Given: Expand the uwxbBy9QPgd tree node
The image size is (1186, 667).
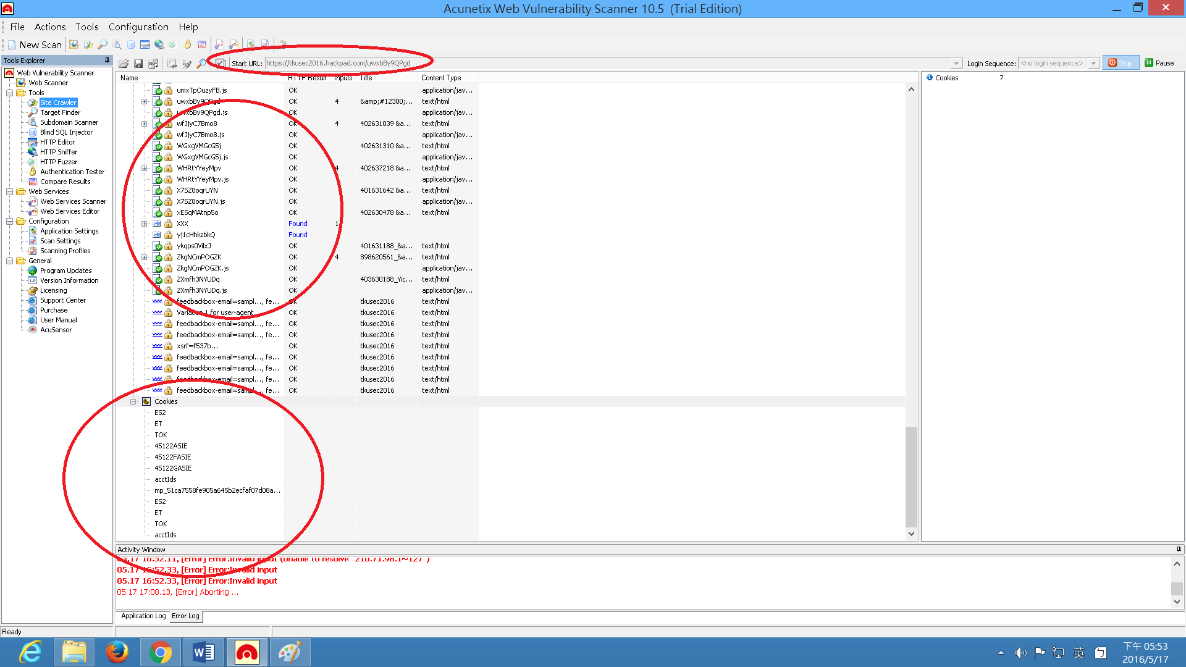Looking at the screenshot, I should pos(144,101).
